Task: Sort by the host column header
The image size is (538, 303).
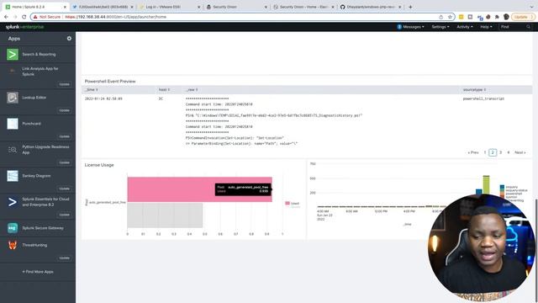Action: [x=164, y=90]
